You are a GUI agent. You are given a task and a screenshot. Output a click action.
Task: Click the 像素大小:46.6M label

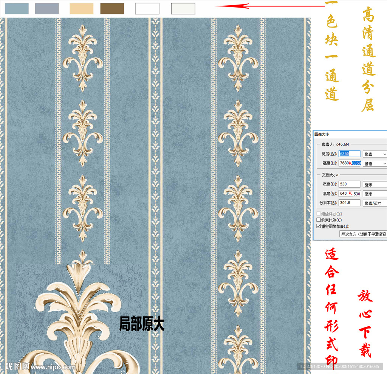(x=336, y=144)
